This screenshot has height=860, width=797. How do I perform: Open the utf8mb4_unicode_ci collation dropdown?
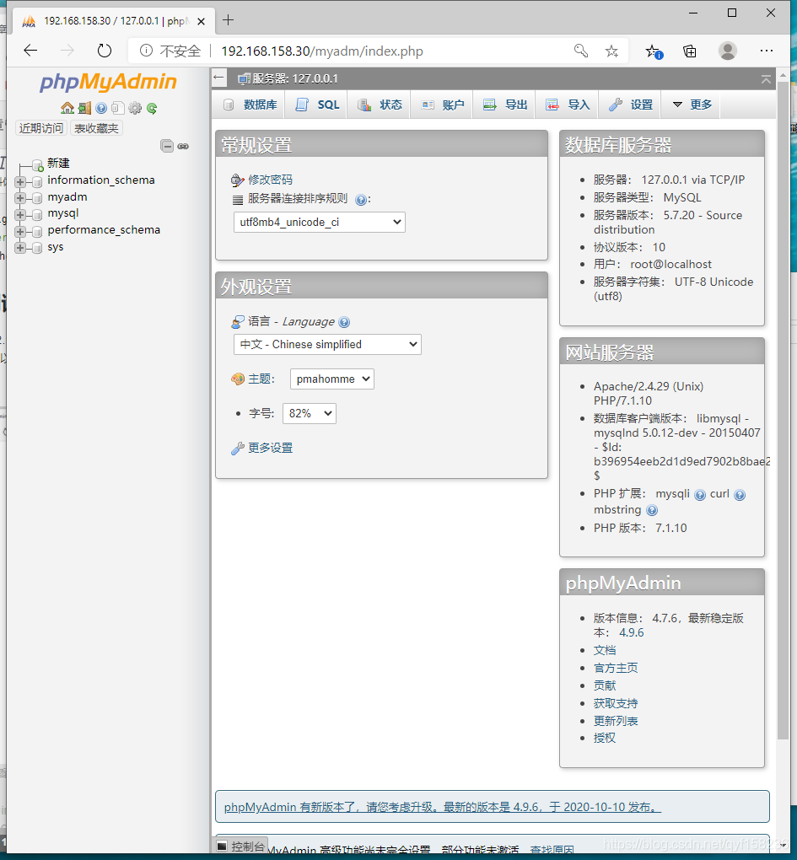pos(320,222)
